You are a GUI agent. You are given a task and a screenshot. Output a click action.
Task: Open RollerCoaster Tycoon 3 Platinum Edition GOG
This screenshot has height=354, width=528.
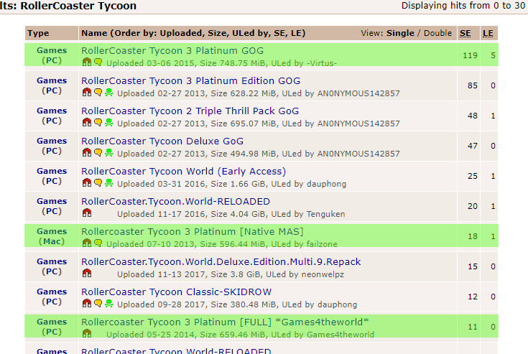(x=190, y=81)
